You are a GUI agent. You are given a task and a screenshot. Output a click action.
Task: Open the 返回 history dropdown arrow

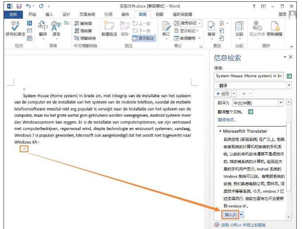[234, 94]
